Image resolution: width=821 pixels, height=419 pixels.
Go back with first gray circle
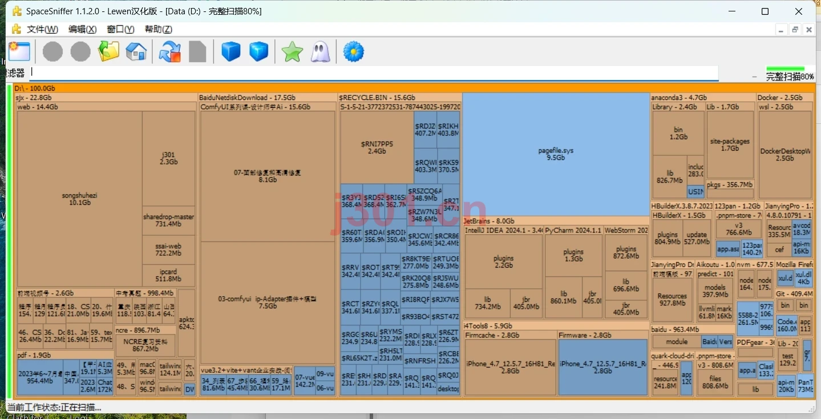52,52
